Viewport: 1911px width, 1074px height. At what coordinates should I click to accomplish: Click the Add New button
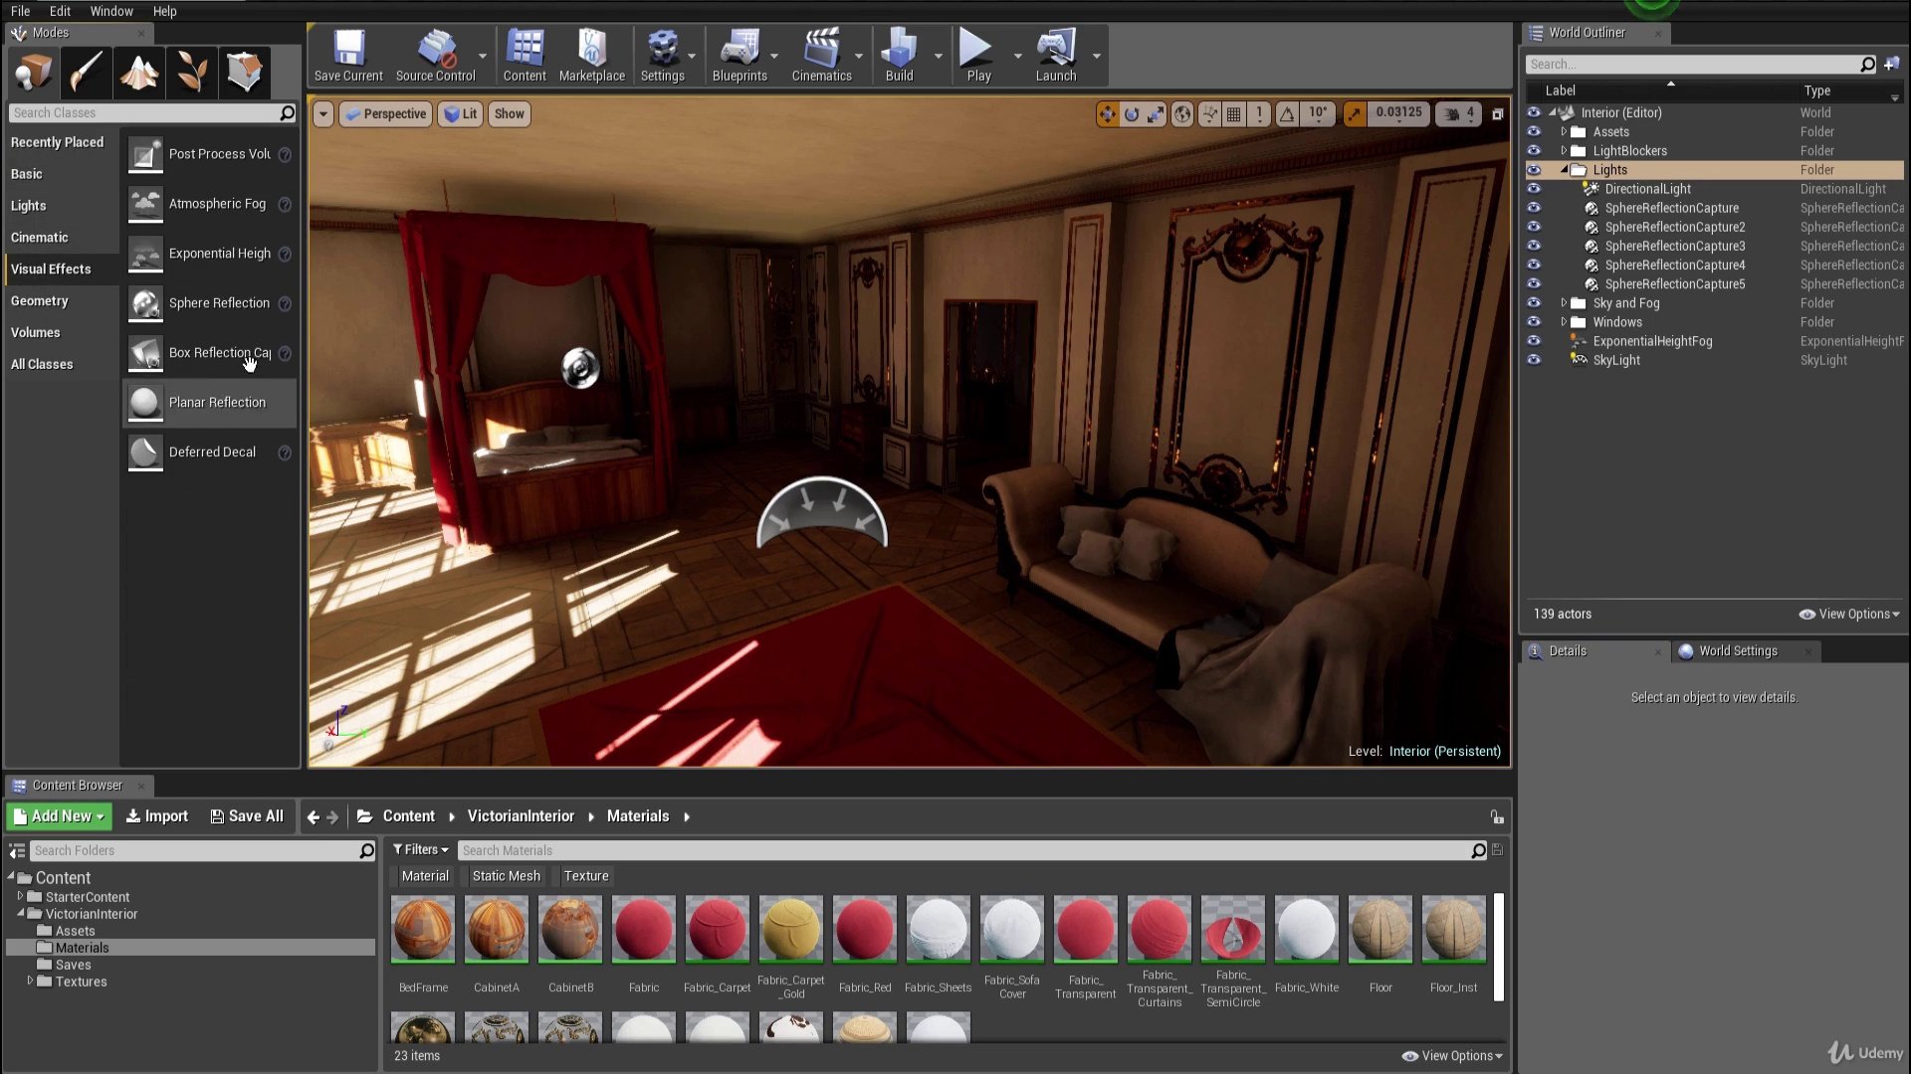60,816
